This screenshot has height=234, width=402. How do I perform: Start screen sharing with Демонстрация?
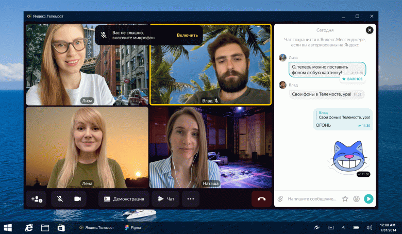click(x=124, y=199)
